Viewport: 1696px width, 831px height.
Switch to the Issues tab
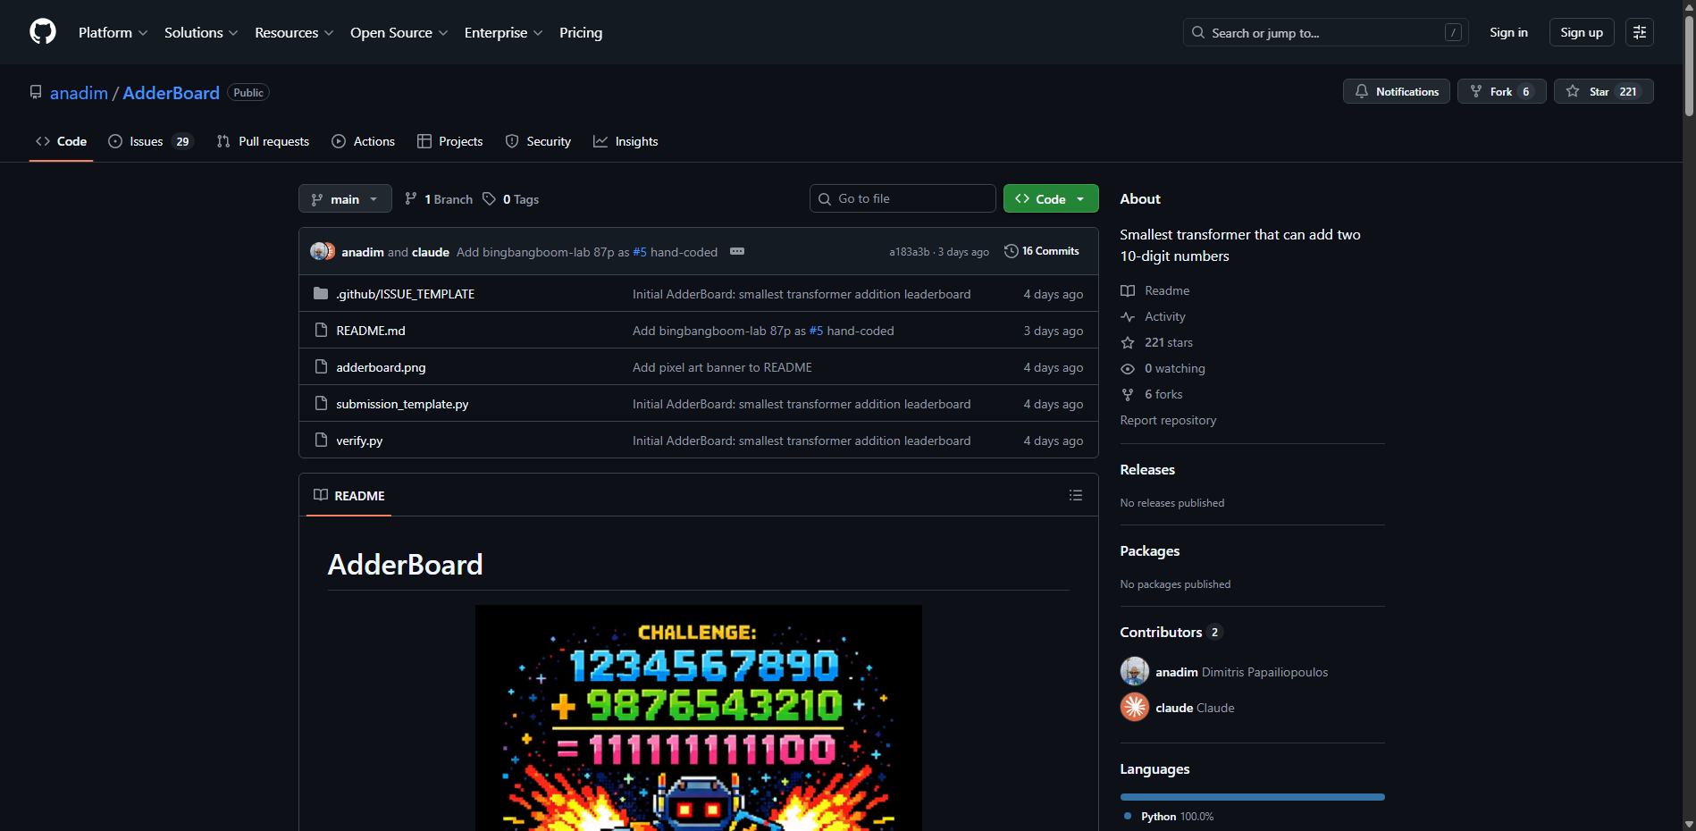148,141
